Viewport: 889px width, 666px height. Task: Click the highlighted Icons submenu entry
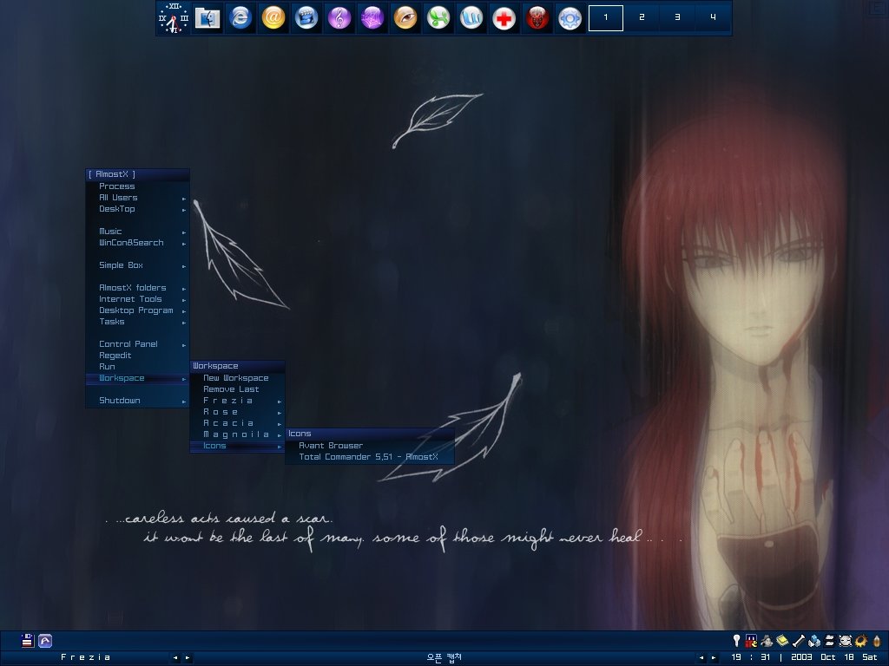pyautogui.click(x=237, y=447)
